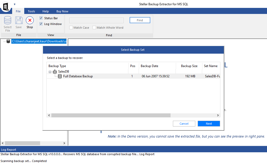Screen dimensions: 267x167
Task: Click the Pos column header
Action: [x=133, y=66]
